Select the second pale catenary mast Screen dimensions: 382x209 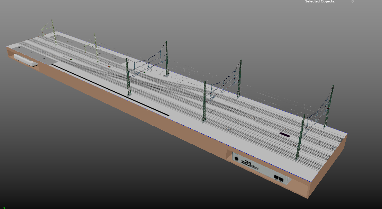(96, 48)
